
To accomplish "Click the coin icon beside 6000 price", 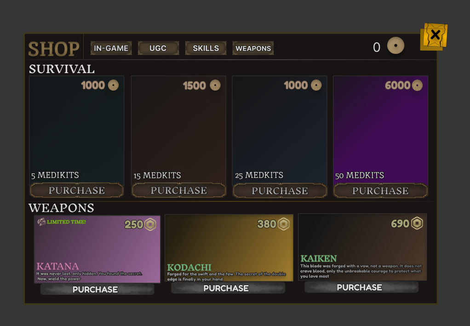I will pyautogui.click(x=417, y=86).
